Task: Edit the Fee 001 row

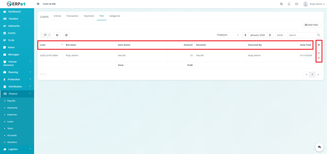Action: (x=319, y=53)
